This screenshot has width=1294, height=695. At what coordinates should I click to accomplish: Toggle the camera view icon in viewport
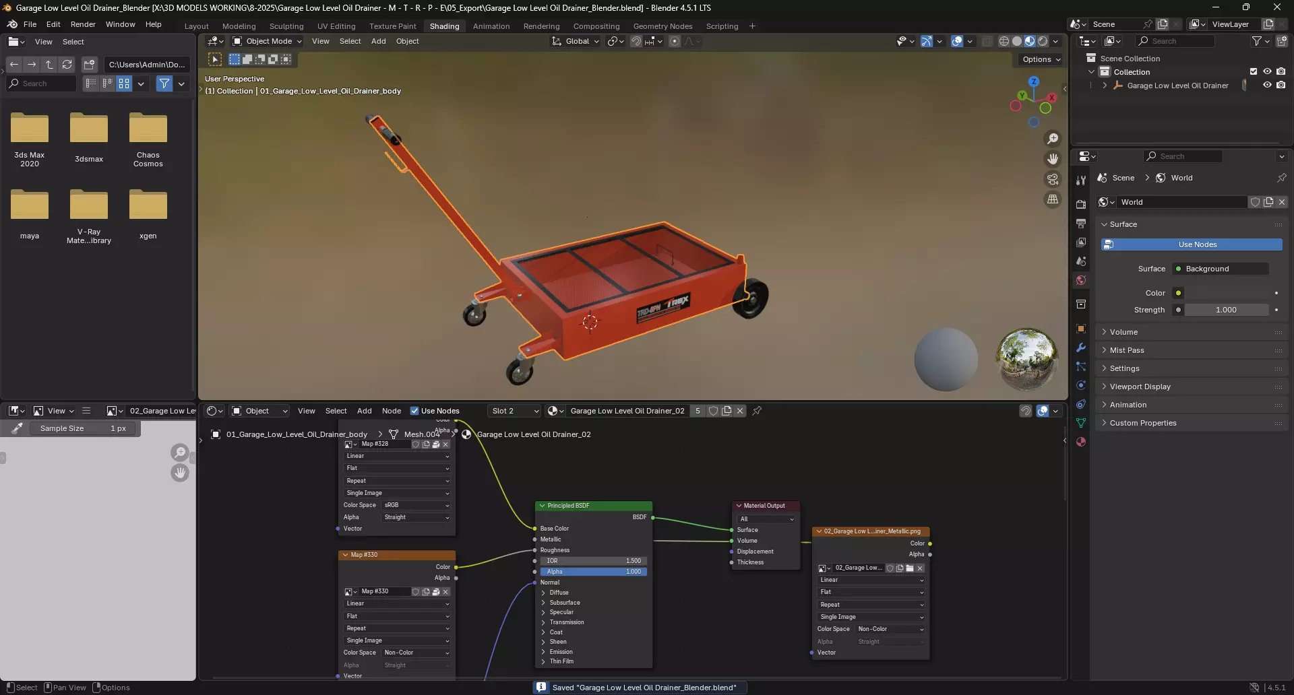[x=1052, y=179]
